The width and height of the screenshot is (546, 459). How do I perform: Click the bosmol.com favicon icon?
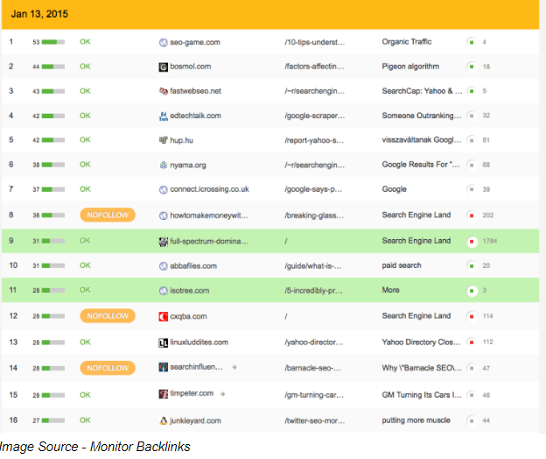(x=163, y=67)
